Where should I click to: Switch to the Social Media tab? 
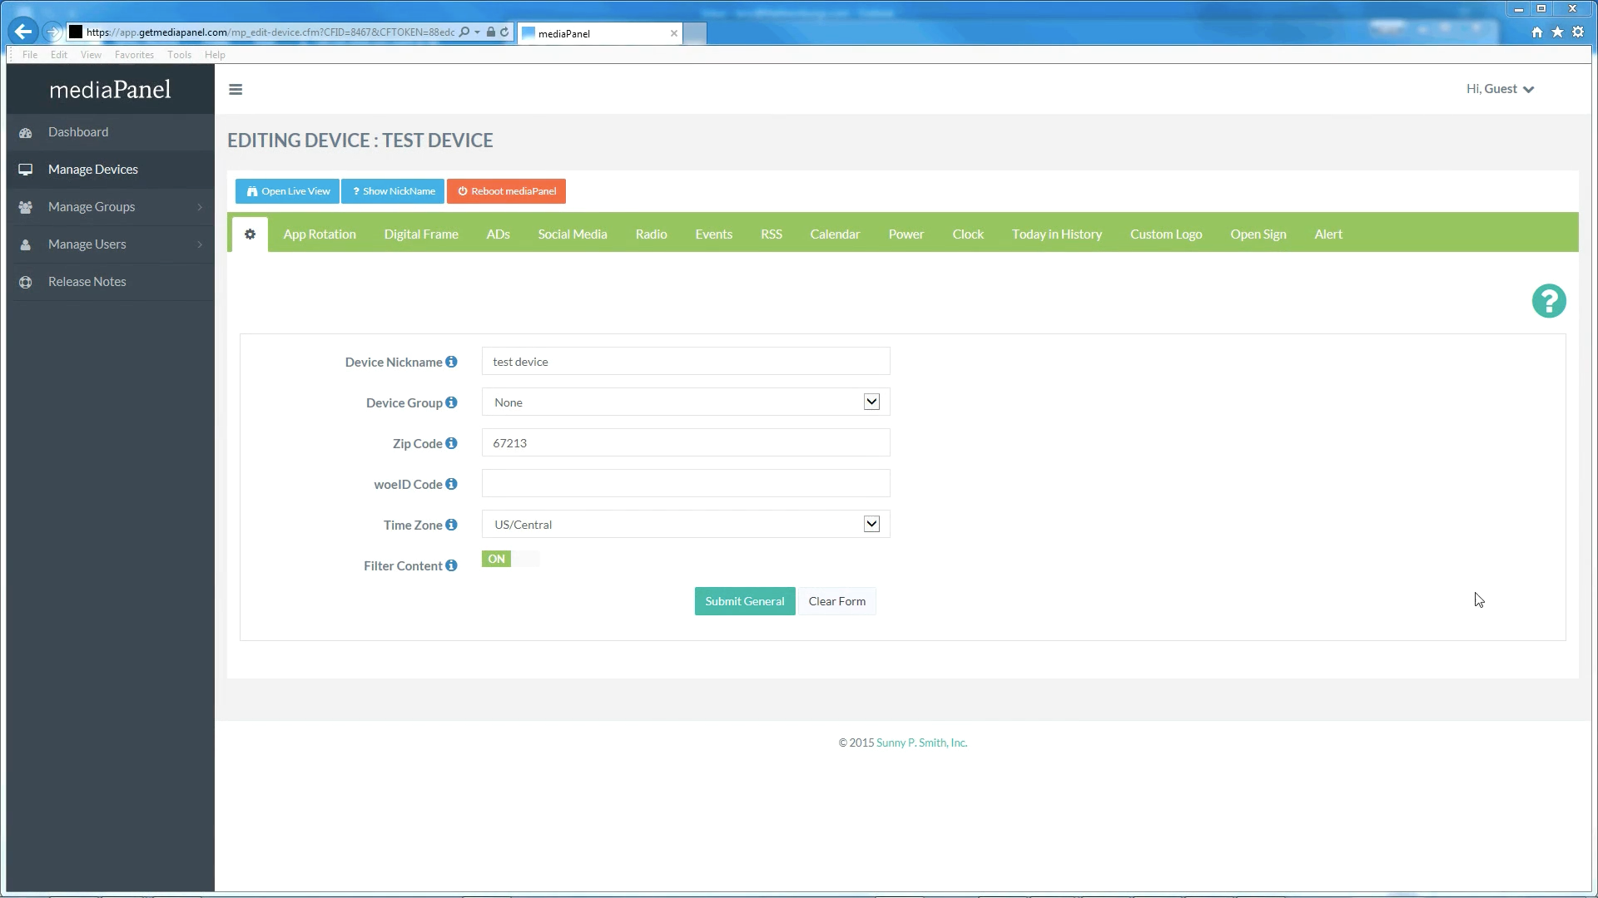pos(572,234)
